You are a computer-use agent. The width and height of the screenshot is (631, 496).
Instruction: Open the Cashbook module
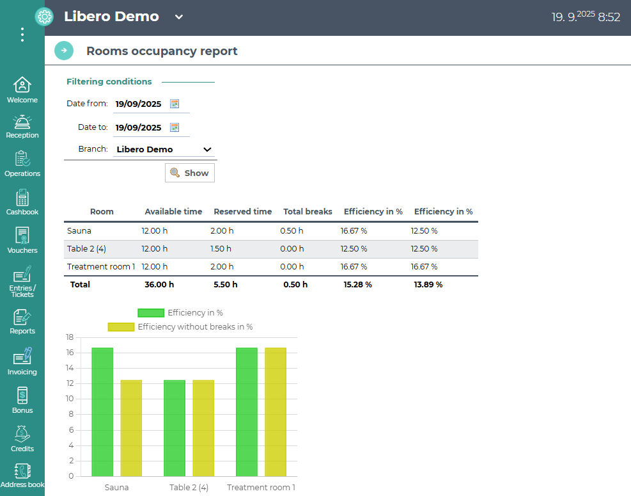(22, 202)
